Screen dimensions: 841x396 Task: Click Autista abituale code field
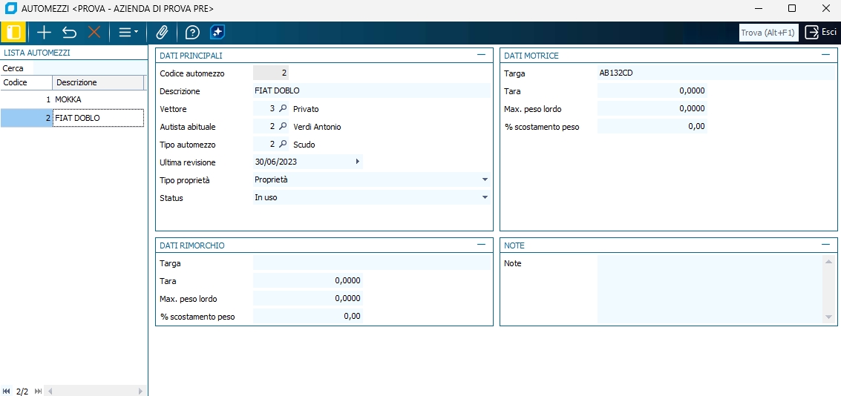pos(265,127)
